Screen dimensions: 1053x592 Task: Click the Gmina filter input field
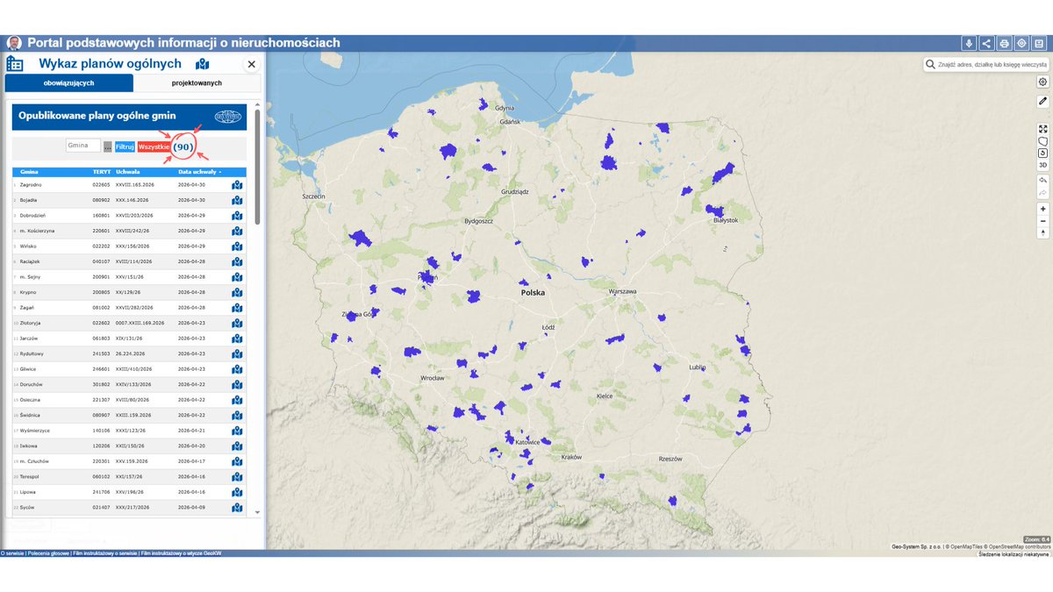(83, 146)
